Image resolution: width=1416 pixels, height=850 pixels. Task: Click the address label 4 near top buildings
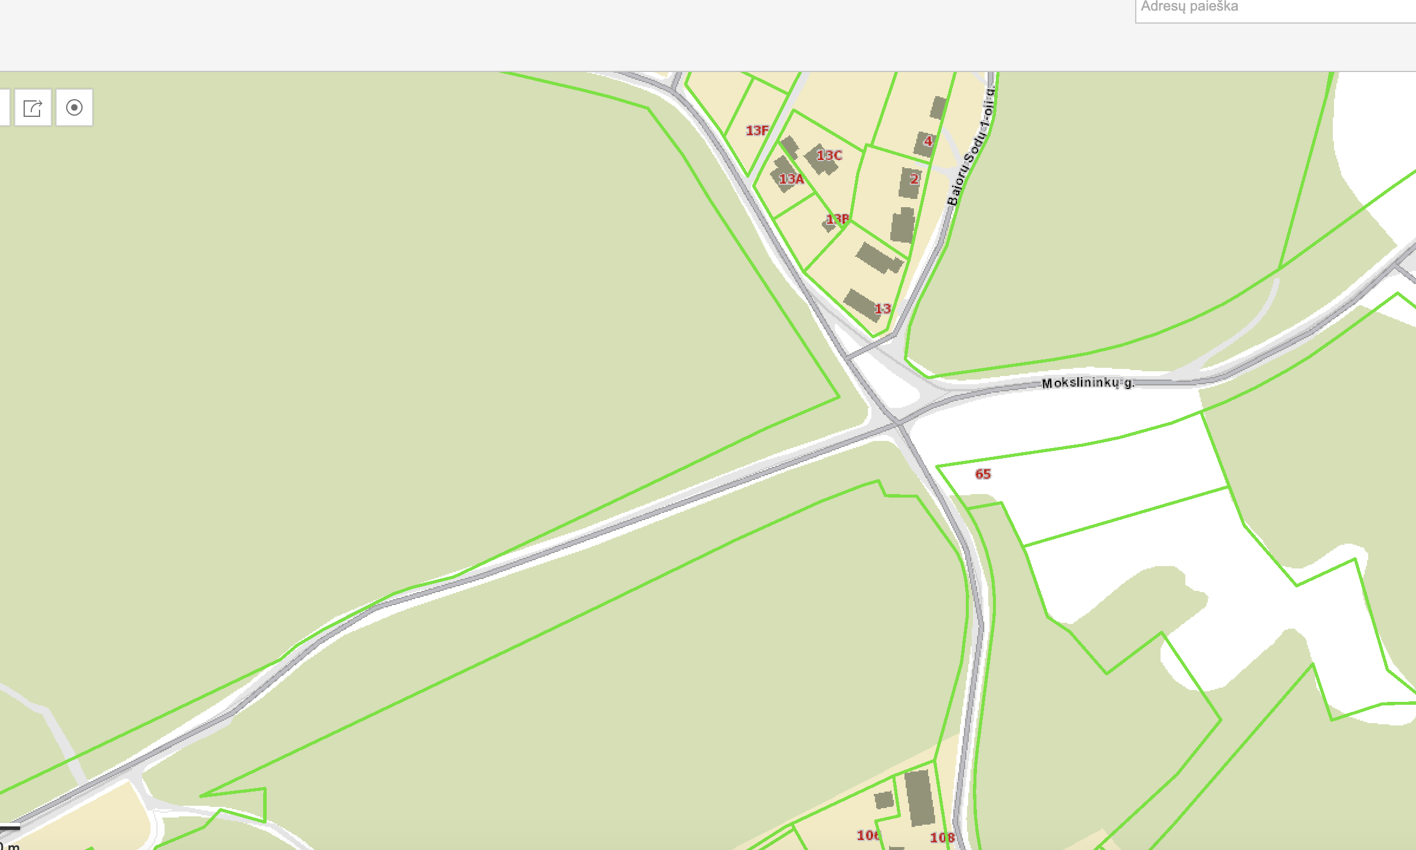[929, 141]
